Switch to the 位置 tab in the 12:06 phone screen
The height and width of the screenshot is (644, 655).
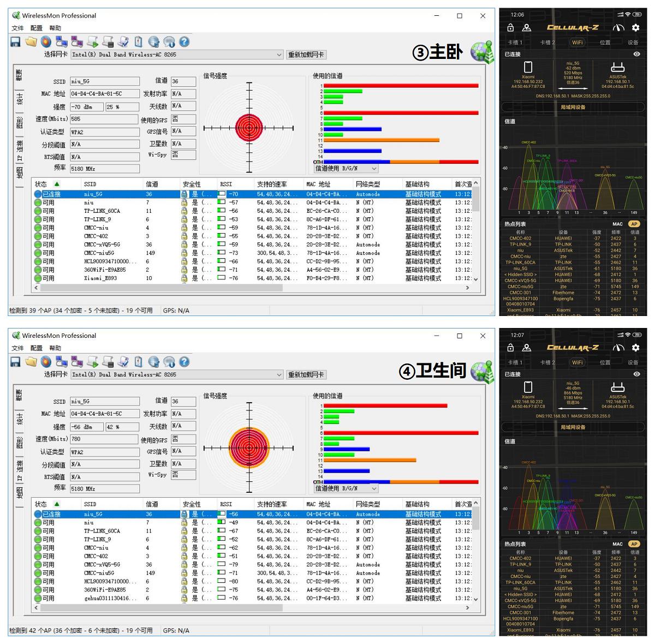605,42
